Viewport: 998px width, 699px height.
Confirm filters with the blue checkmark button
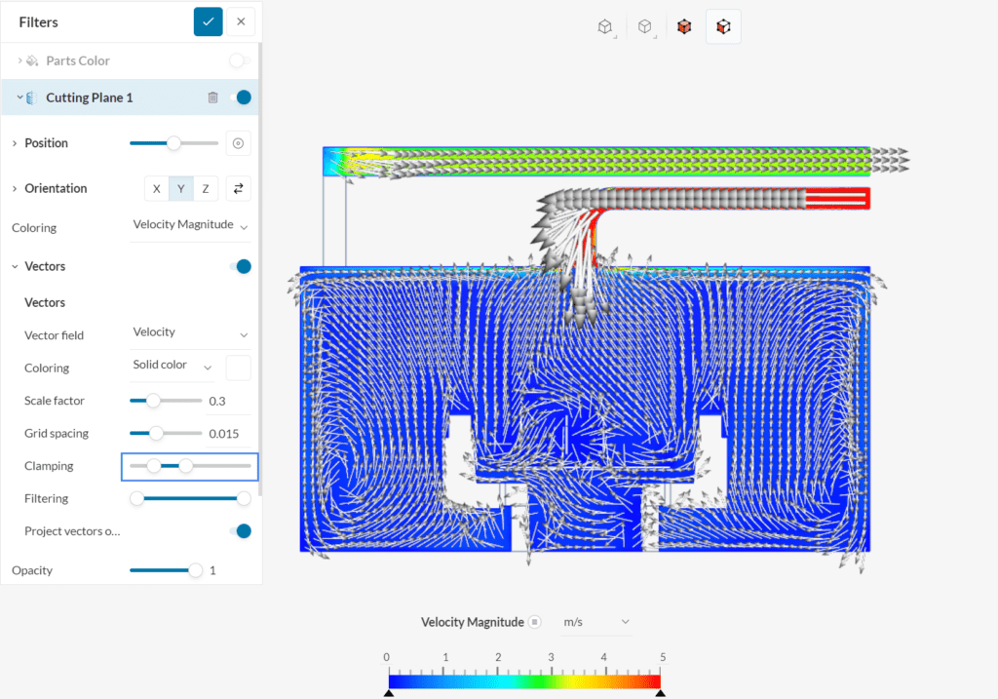(x=208, y=21)
